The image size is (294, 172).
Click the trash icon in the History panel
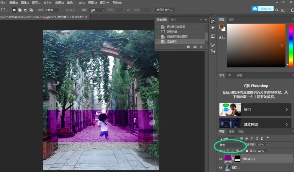point(201,47)
